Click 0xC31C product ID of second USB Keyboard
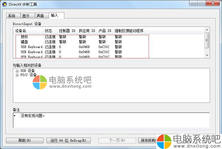Viewport: 222px width, 149px height. [104, 52]
